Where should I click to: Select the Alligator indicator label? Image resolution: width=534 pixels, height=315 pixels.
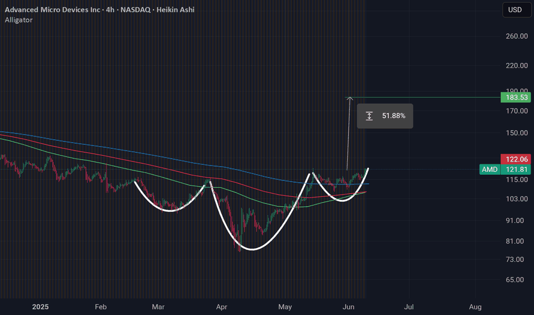point(19,19)
